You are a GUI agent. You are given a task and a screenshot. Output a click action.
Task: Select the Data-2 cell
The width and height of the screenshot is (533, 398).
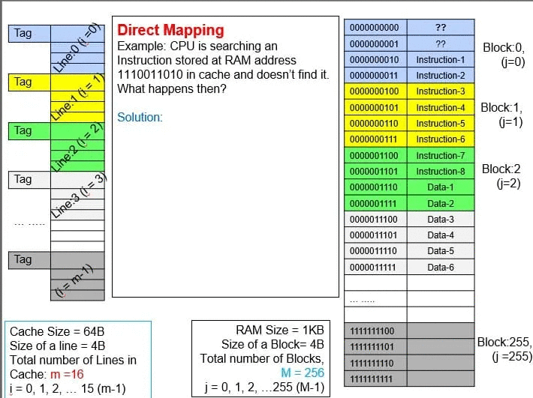[441, 204]
